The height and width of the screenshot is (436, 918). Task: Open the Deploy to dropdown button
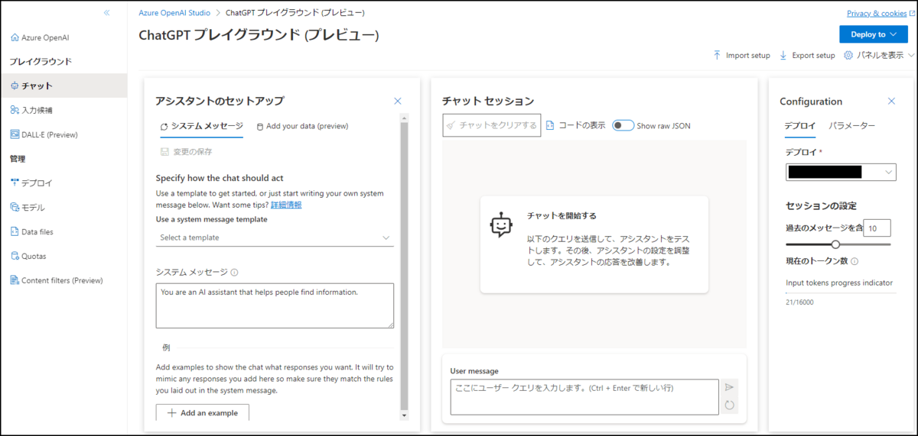pos(873,34)
